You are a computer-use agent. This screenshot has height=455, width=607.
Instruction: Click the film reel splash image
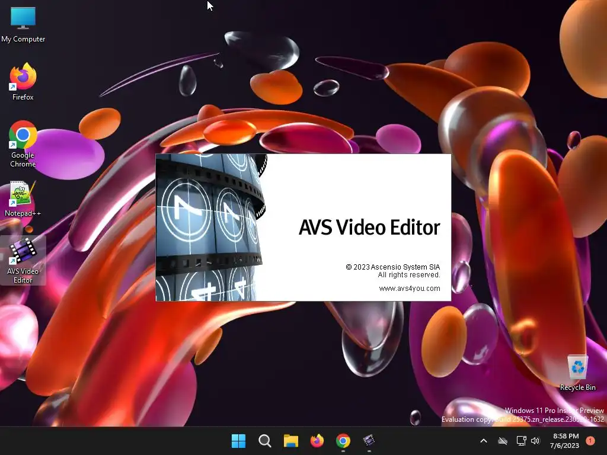click(212, 227)
